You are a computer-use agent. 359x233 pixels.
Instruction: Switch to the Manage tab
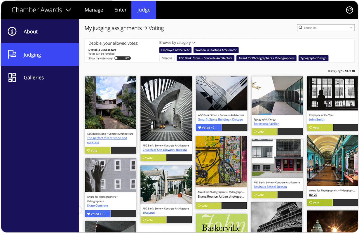(x=94, y=10)
